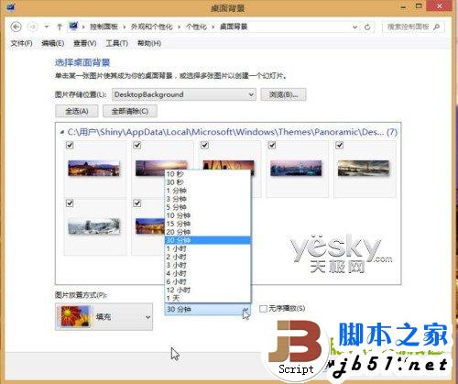This screenshot has width=458, height=384.
Task: Select the snowy landscape panorama thumbnail
Action: [93, 226]
